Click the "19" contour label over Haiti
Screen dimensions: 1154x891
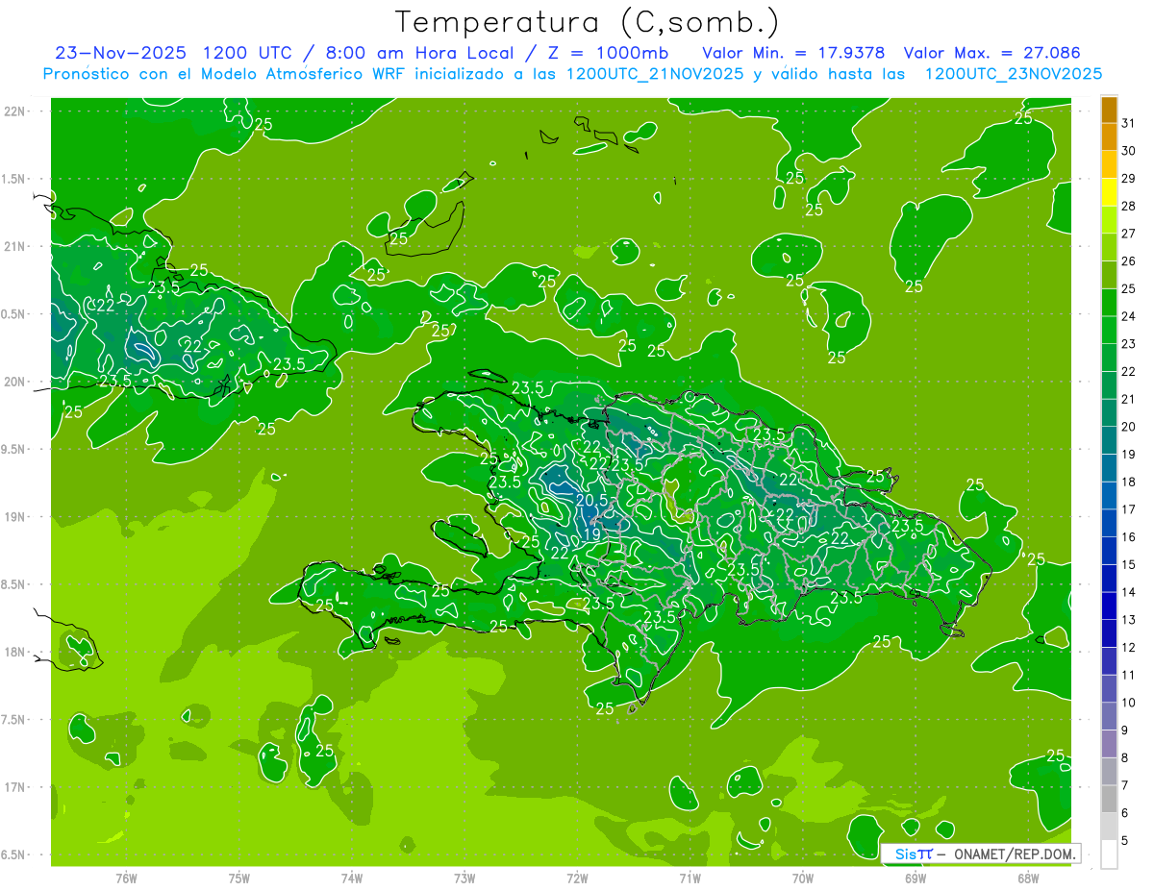[592, 534]
